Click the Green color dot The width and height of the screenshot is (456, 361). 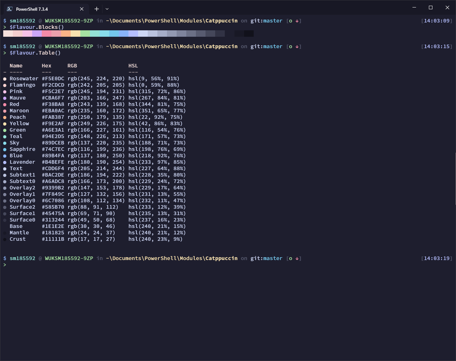click(x=4, y=130)
